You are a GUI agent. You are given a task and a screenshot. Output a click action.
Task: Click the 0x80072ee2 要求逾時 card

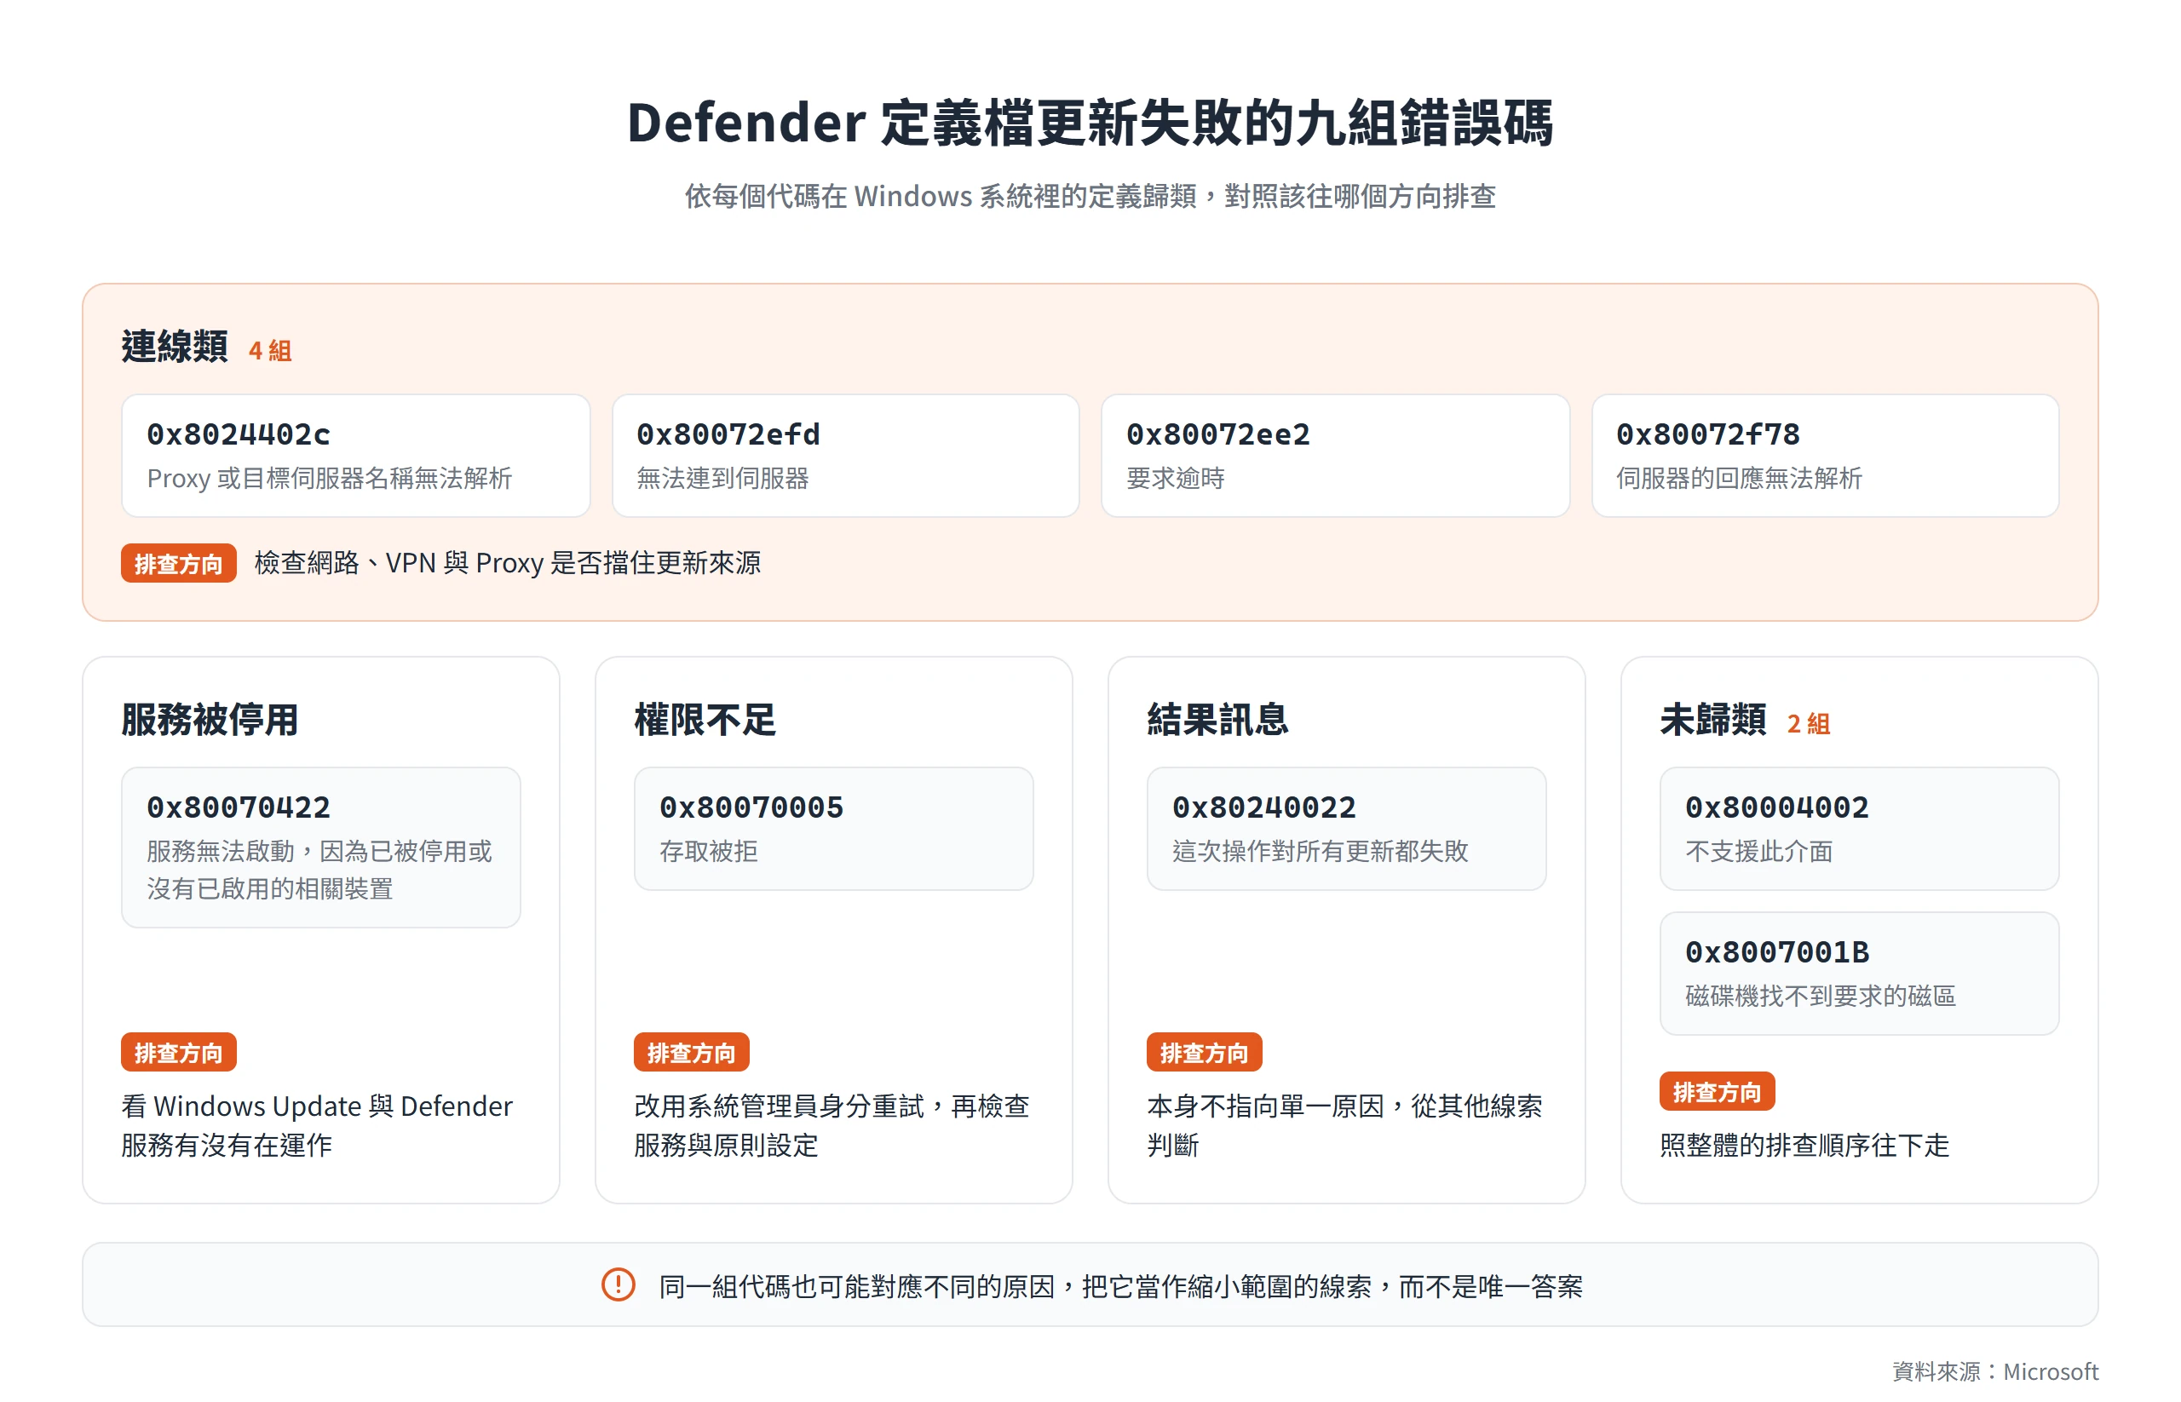pos(1335,455)
